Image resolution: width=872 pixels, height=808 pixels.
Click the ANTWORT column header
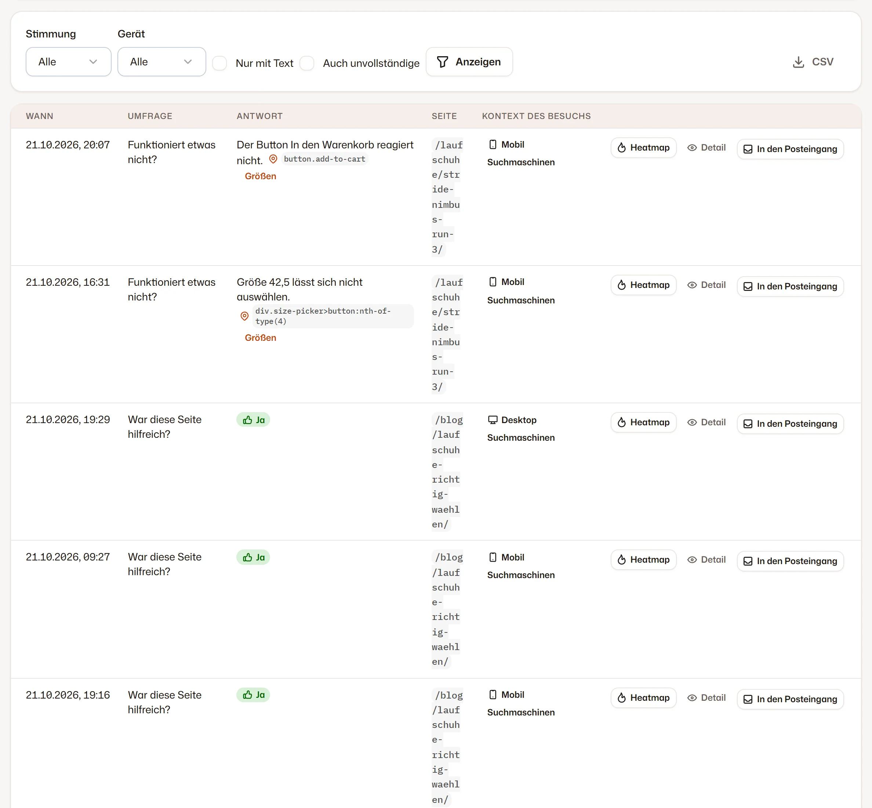(259, 116)
